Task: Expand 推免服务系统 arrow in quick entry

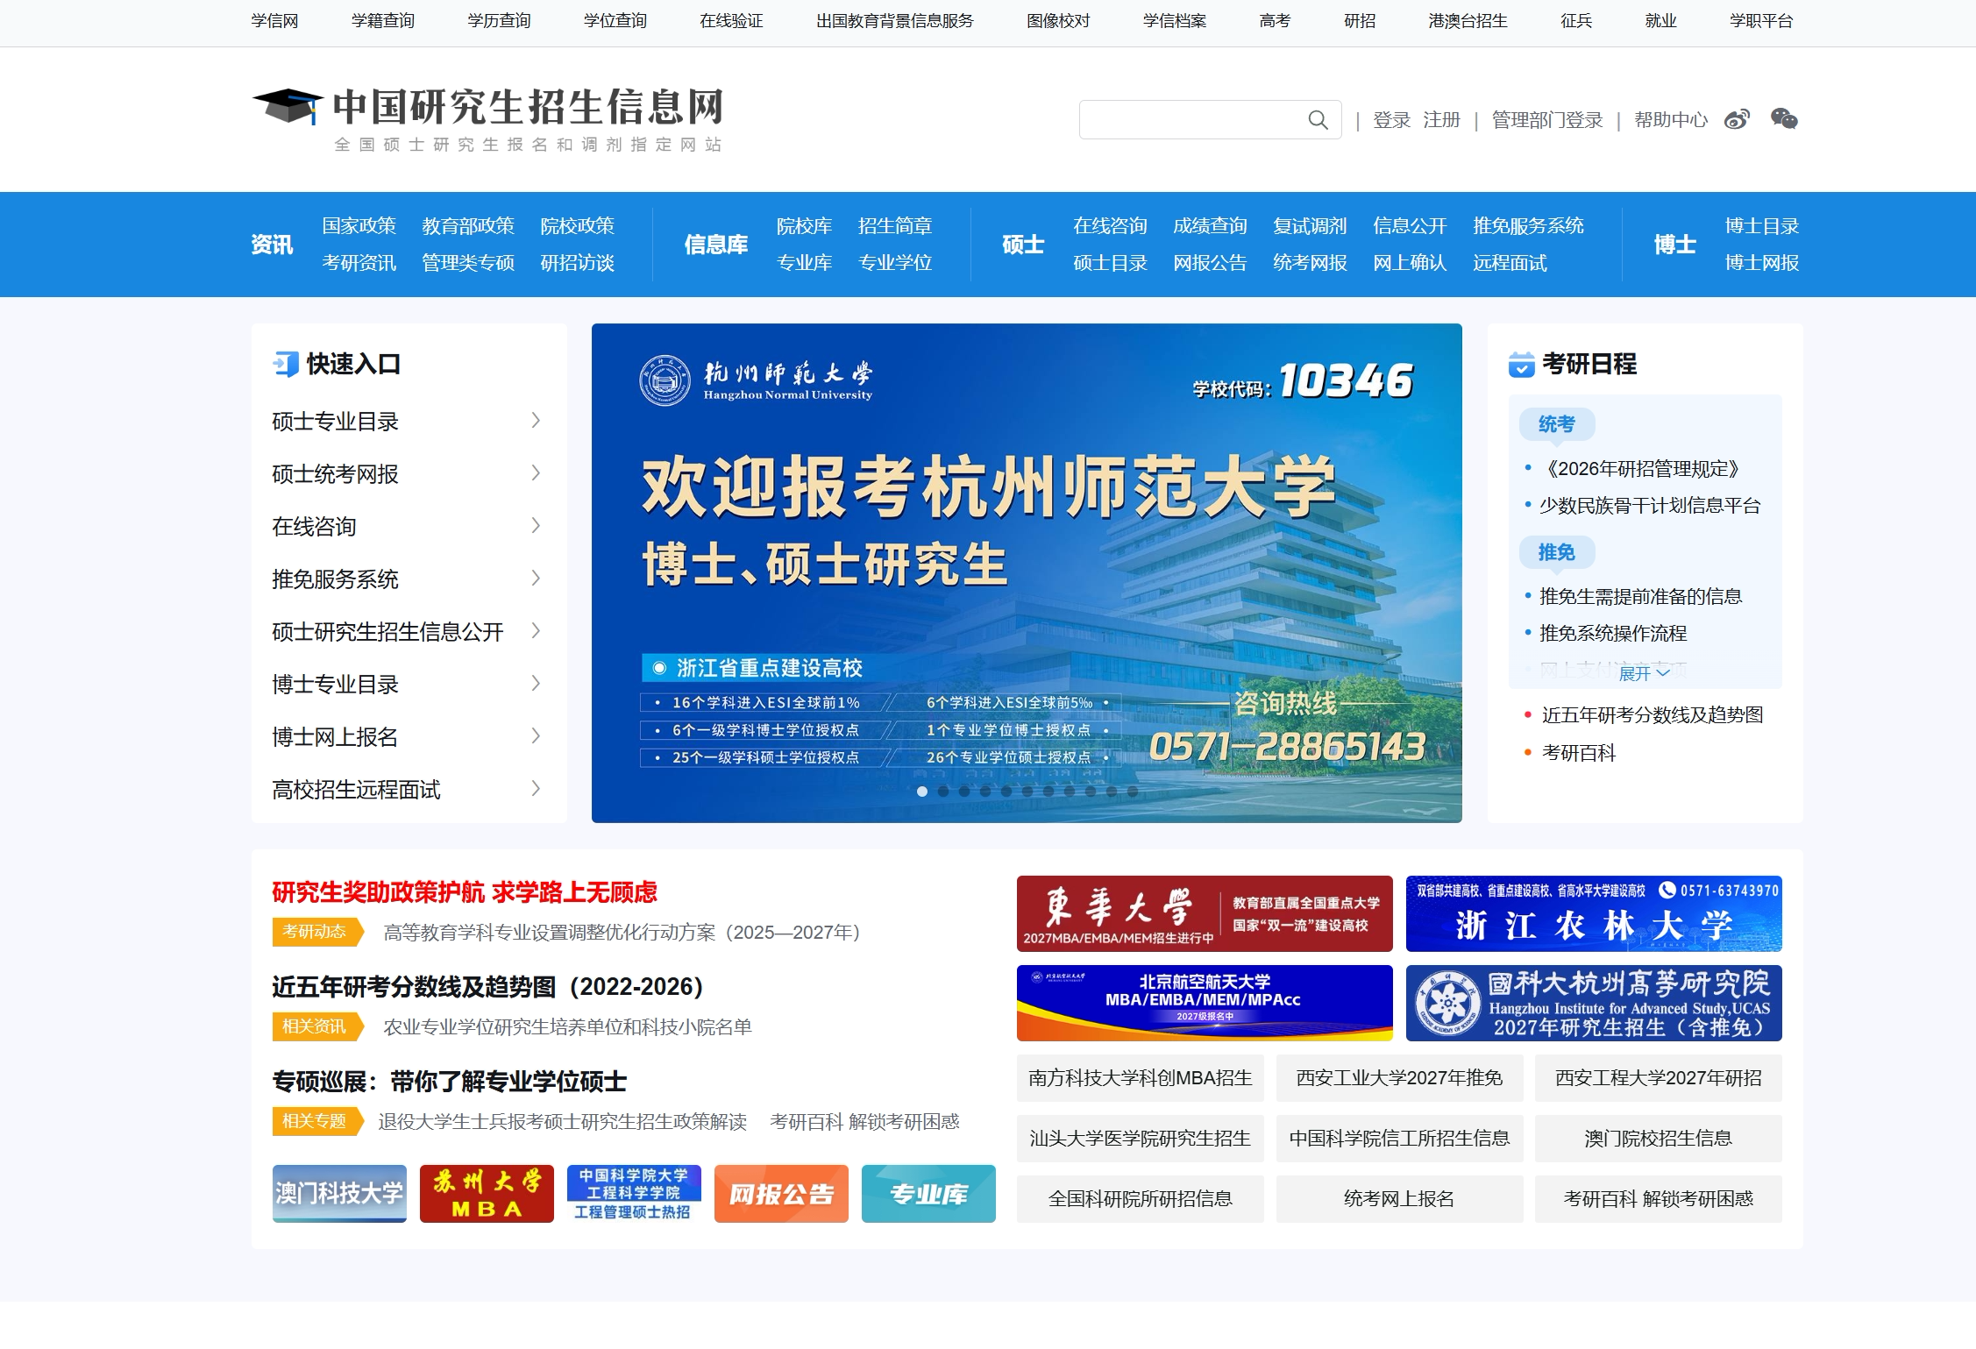Action: coord(536,579)
